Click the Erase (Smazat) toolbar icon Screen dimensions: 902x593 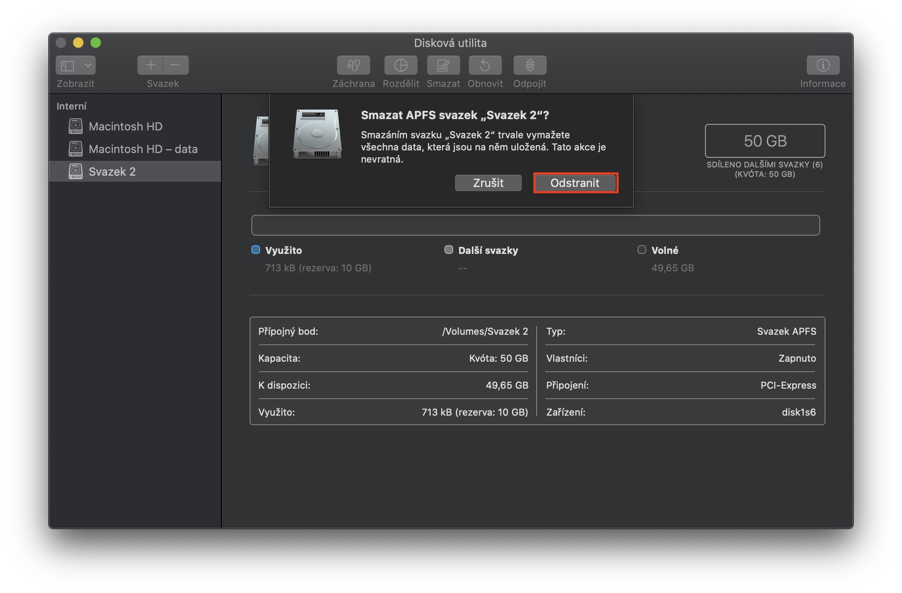[443, 65]
